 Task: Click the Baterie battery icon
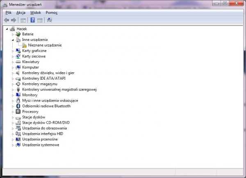[x=18, y=34]
